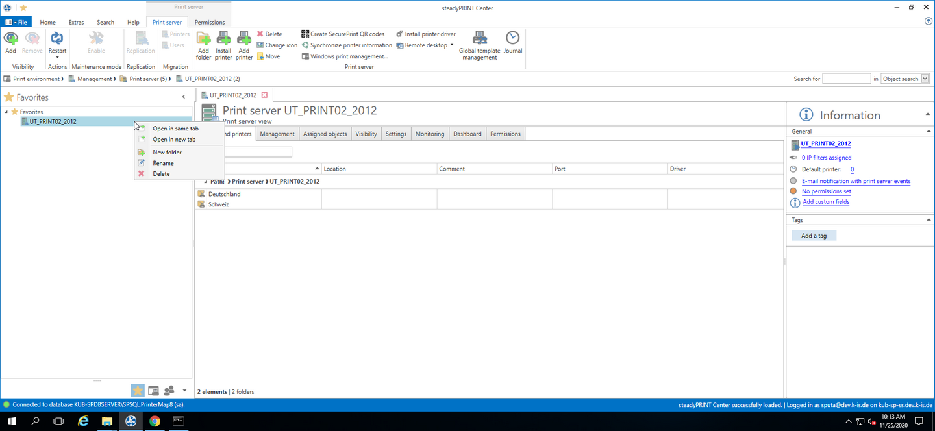935x431 pixels.
Task: Click Install printer driver
Action: [426, 34]
